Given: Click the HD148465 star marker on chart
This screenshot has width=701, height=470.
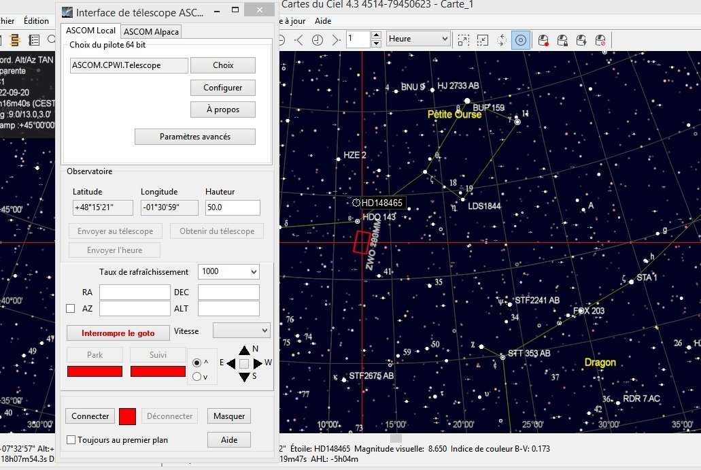Looking at the screenshot, I should 356,203.
